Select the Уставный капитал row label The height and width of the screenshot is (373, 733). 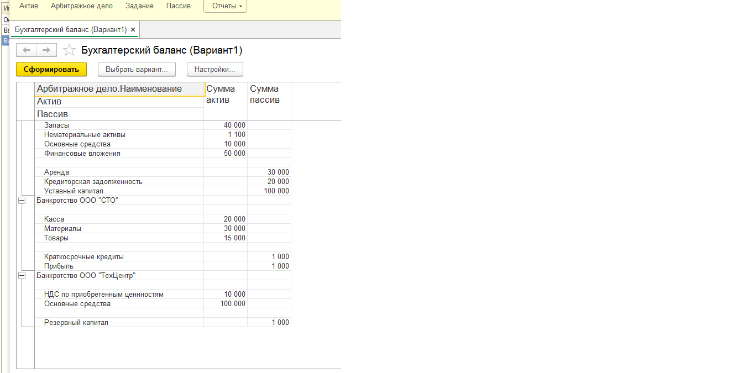coord(74,191)
